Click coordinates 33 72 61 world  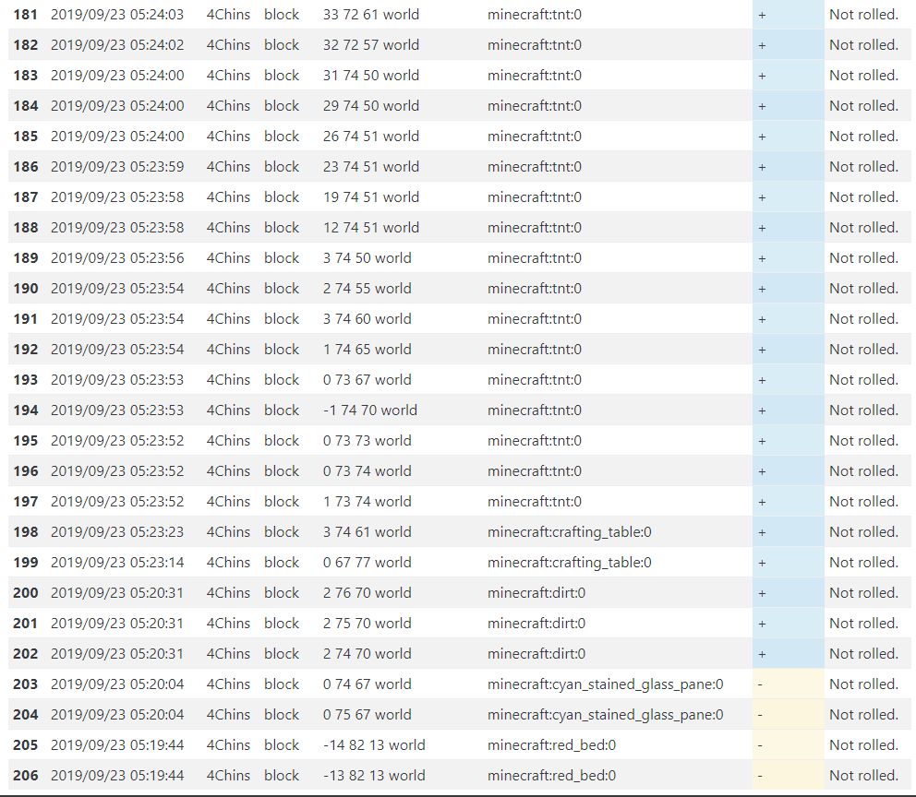point(371,15)
